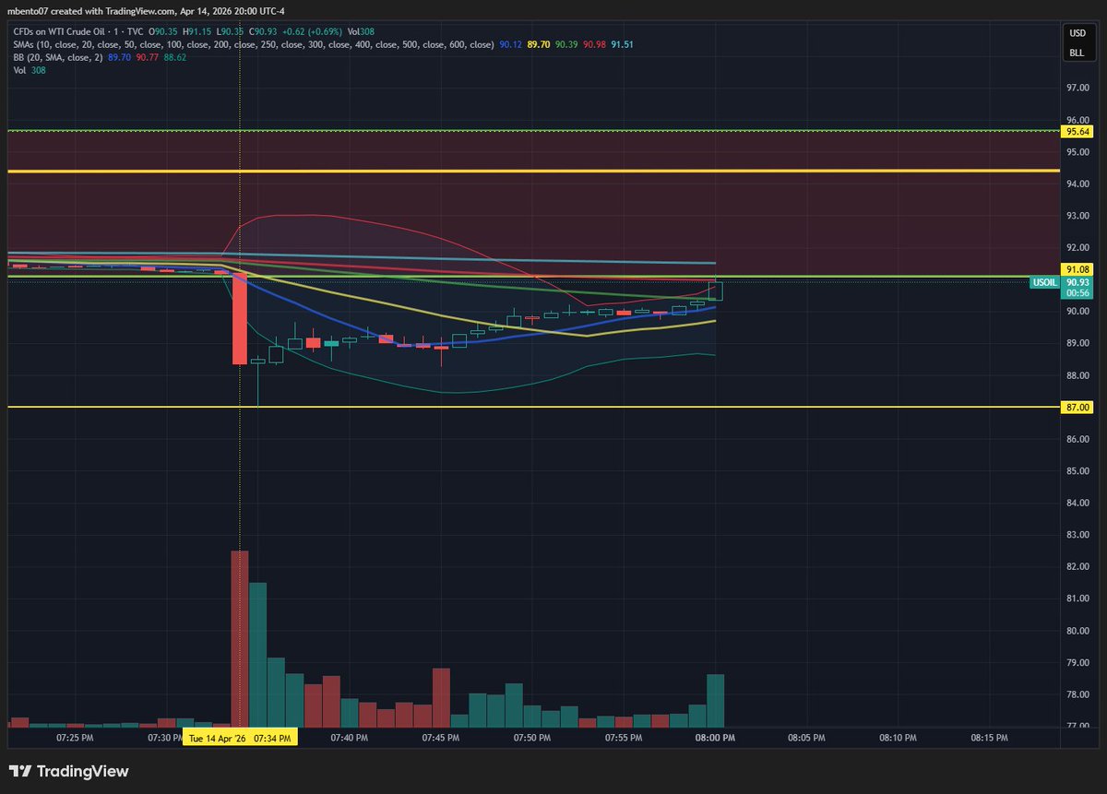
Task: Click the USOIL symbol price tag
Action: [1045, 283]
